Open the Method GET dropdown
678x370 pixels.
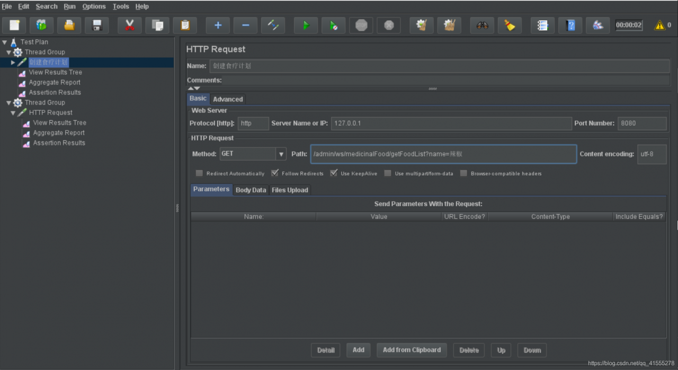click(281, 154)
